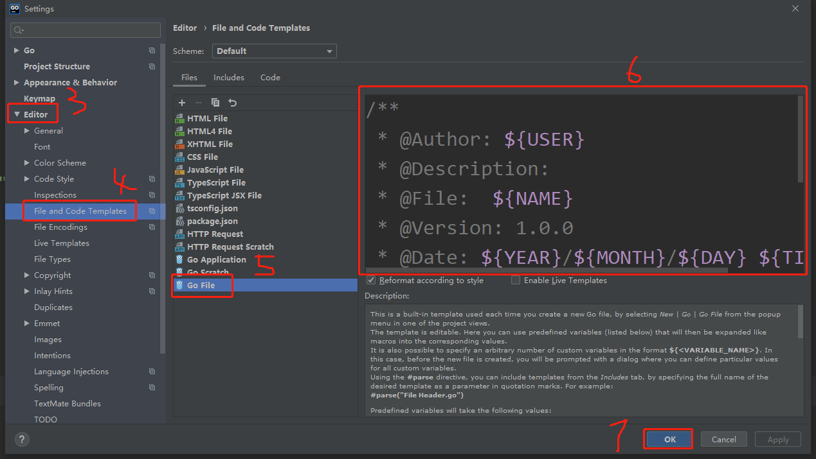The width and height of the screenshot is (816, 459).
Task: Click the tsconfig.json template icon
Action: click(179, 208)
